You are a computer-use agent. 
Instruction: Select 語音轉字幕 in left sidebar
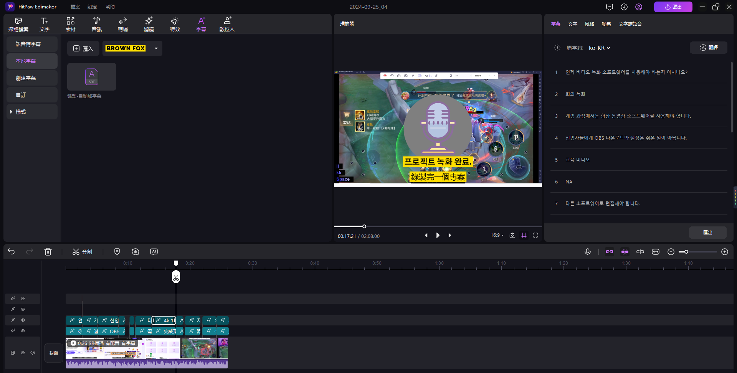pos(32,44)
